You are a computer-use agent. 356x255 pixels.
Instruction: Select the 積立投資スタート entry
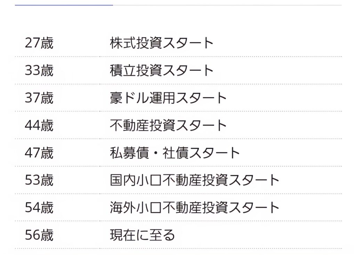(x=162, y=71)
